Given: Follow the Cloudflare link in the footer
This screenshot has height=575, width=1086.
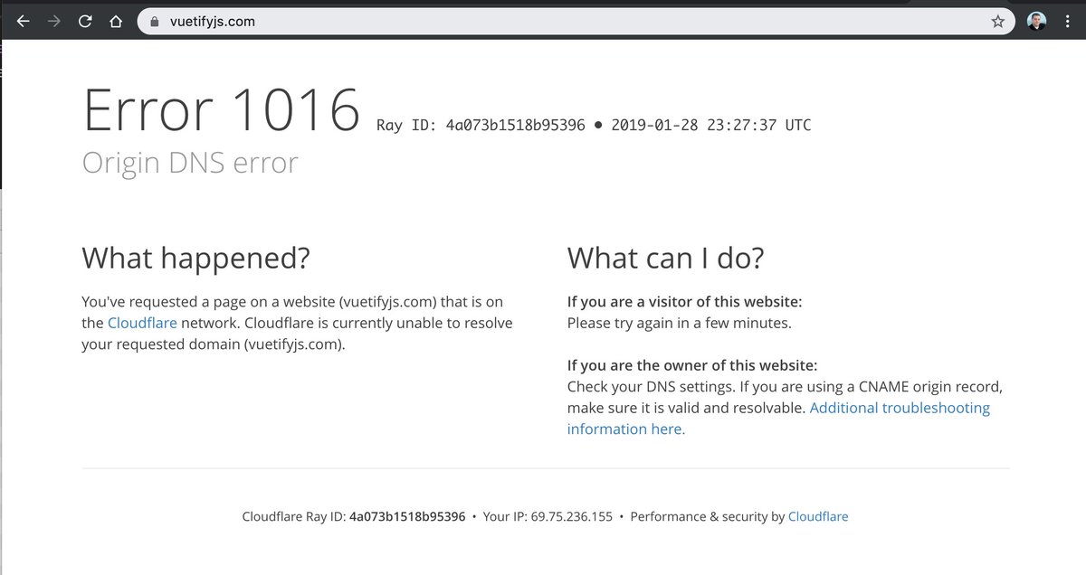Looking at the screenshot, I should pyautogui.click(x=818, y=517).
